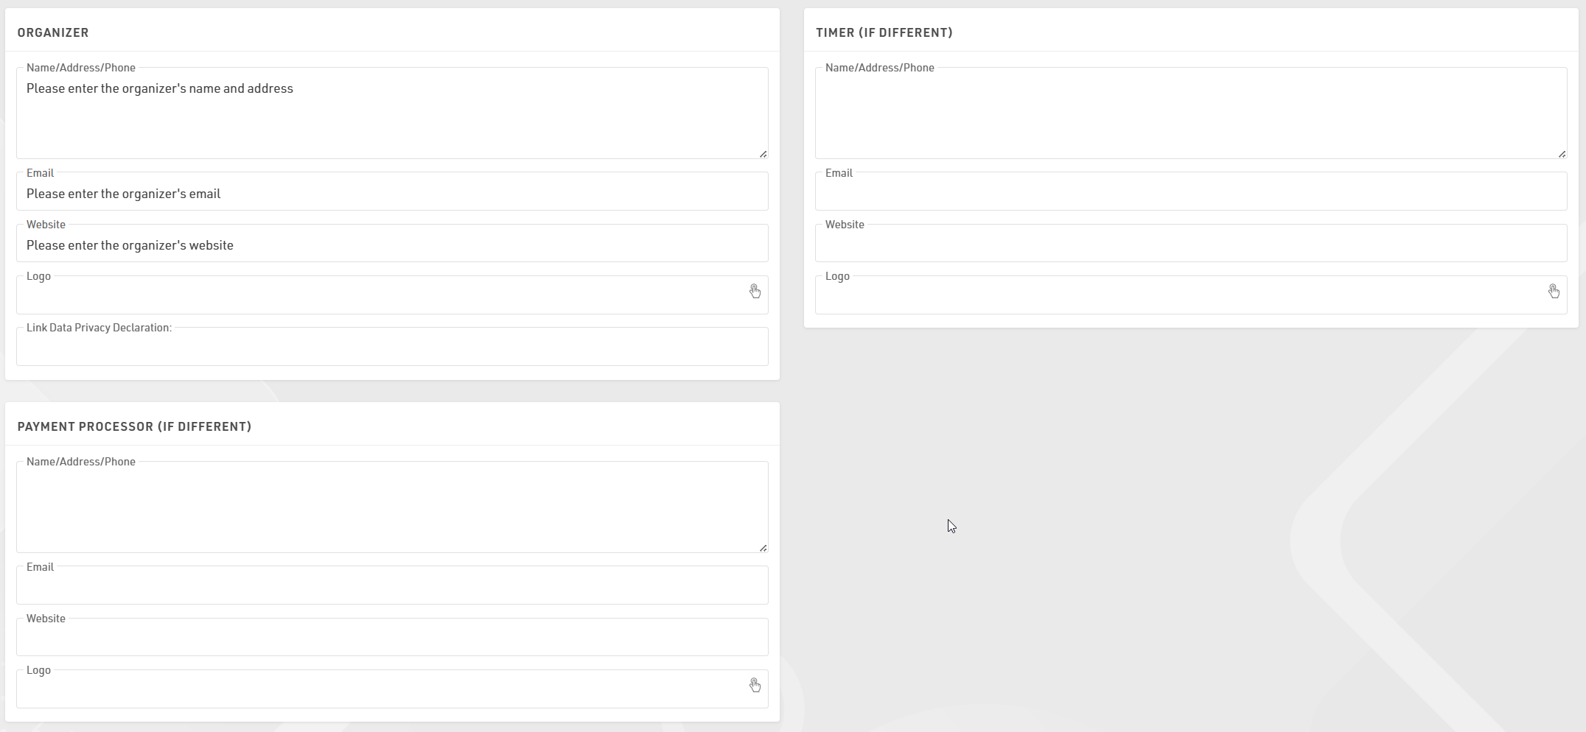Click the Payment Processor logo upload icon
The image size is (1586, 732).
tap(755, 686)
